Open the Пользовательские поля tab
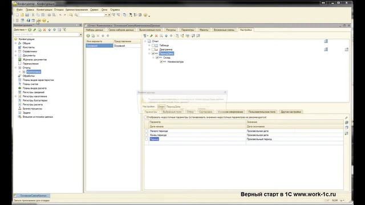This screenshot has width=365, height=205. tap(262, 112)
